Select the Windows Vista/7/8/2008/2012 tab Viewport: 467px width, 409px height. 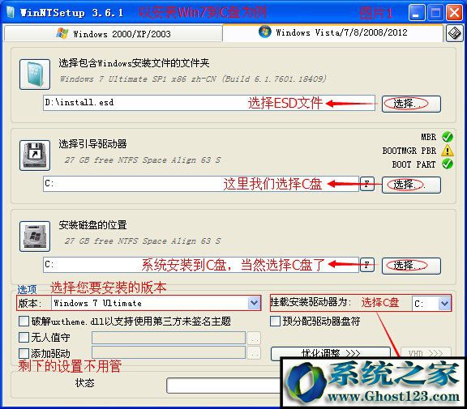point(333,32)
